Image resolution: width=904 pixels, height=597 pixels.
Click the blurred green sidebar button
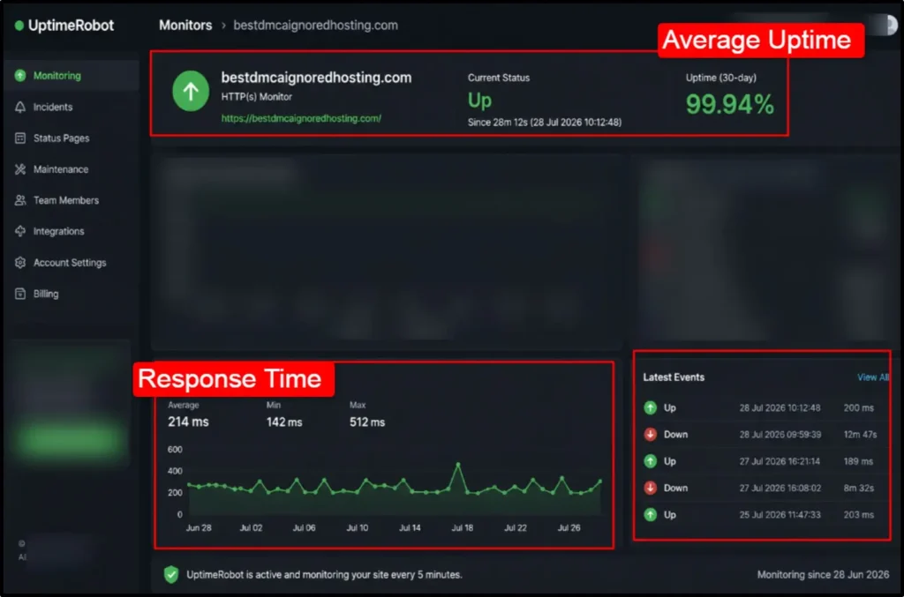tap(71, 440)
